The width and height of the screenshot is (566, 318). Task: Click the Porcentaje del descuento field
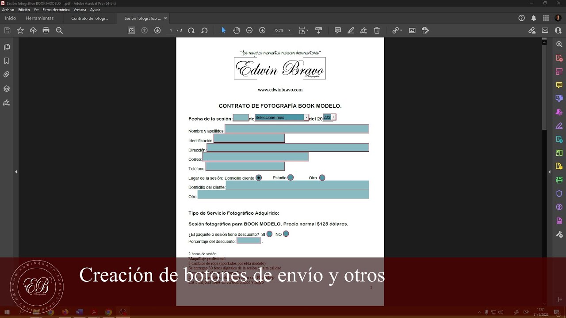point(249,240)
